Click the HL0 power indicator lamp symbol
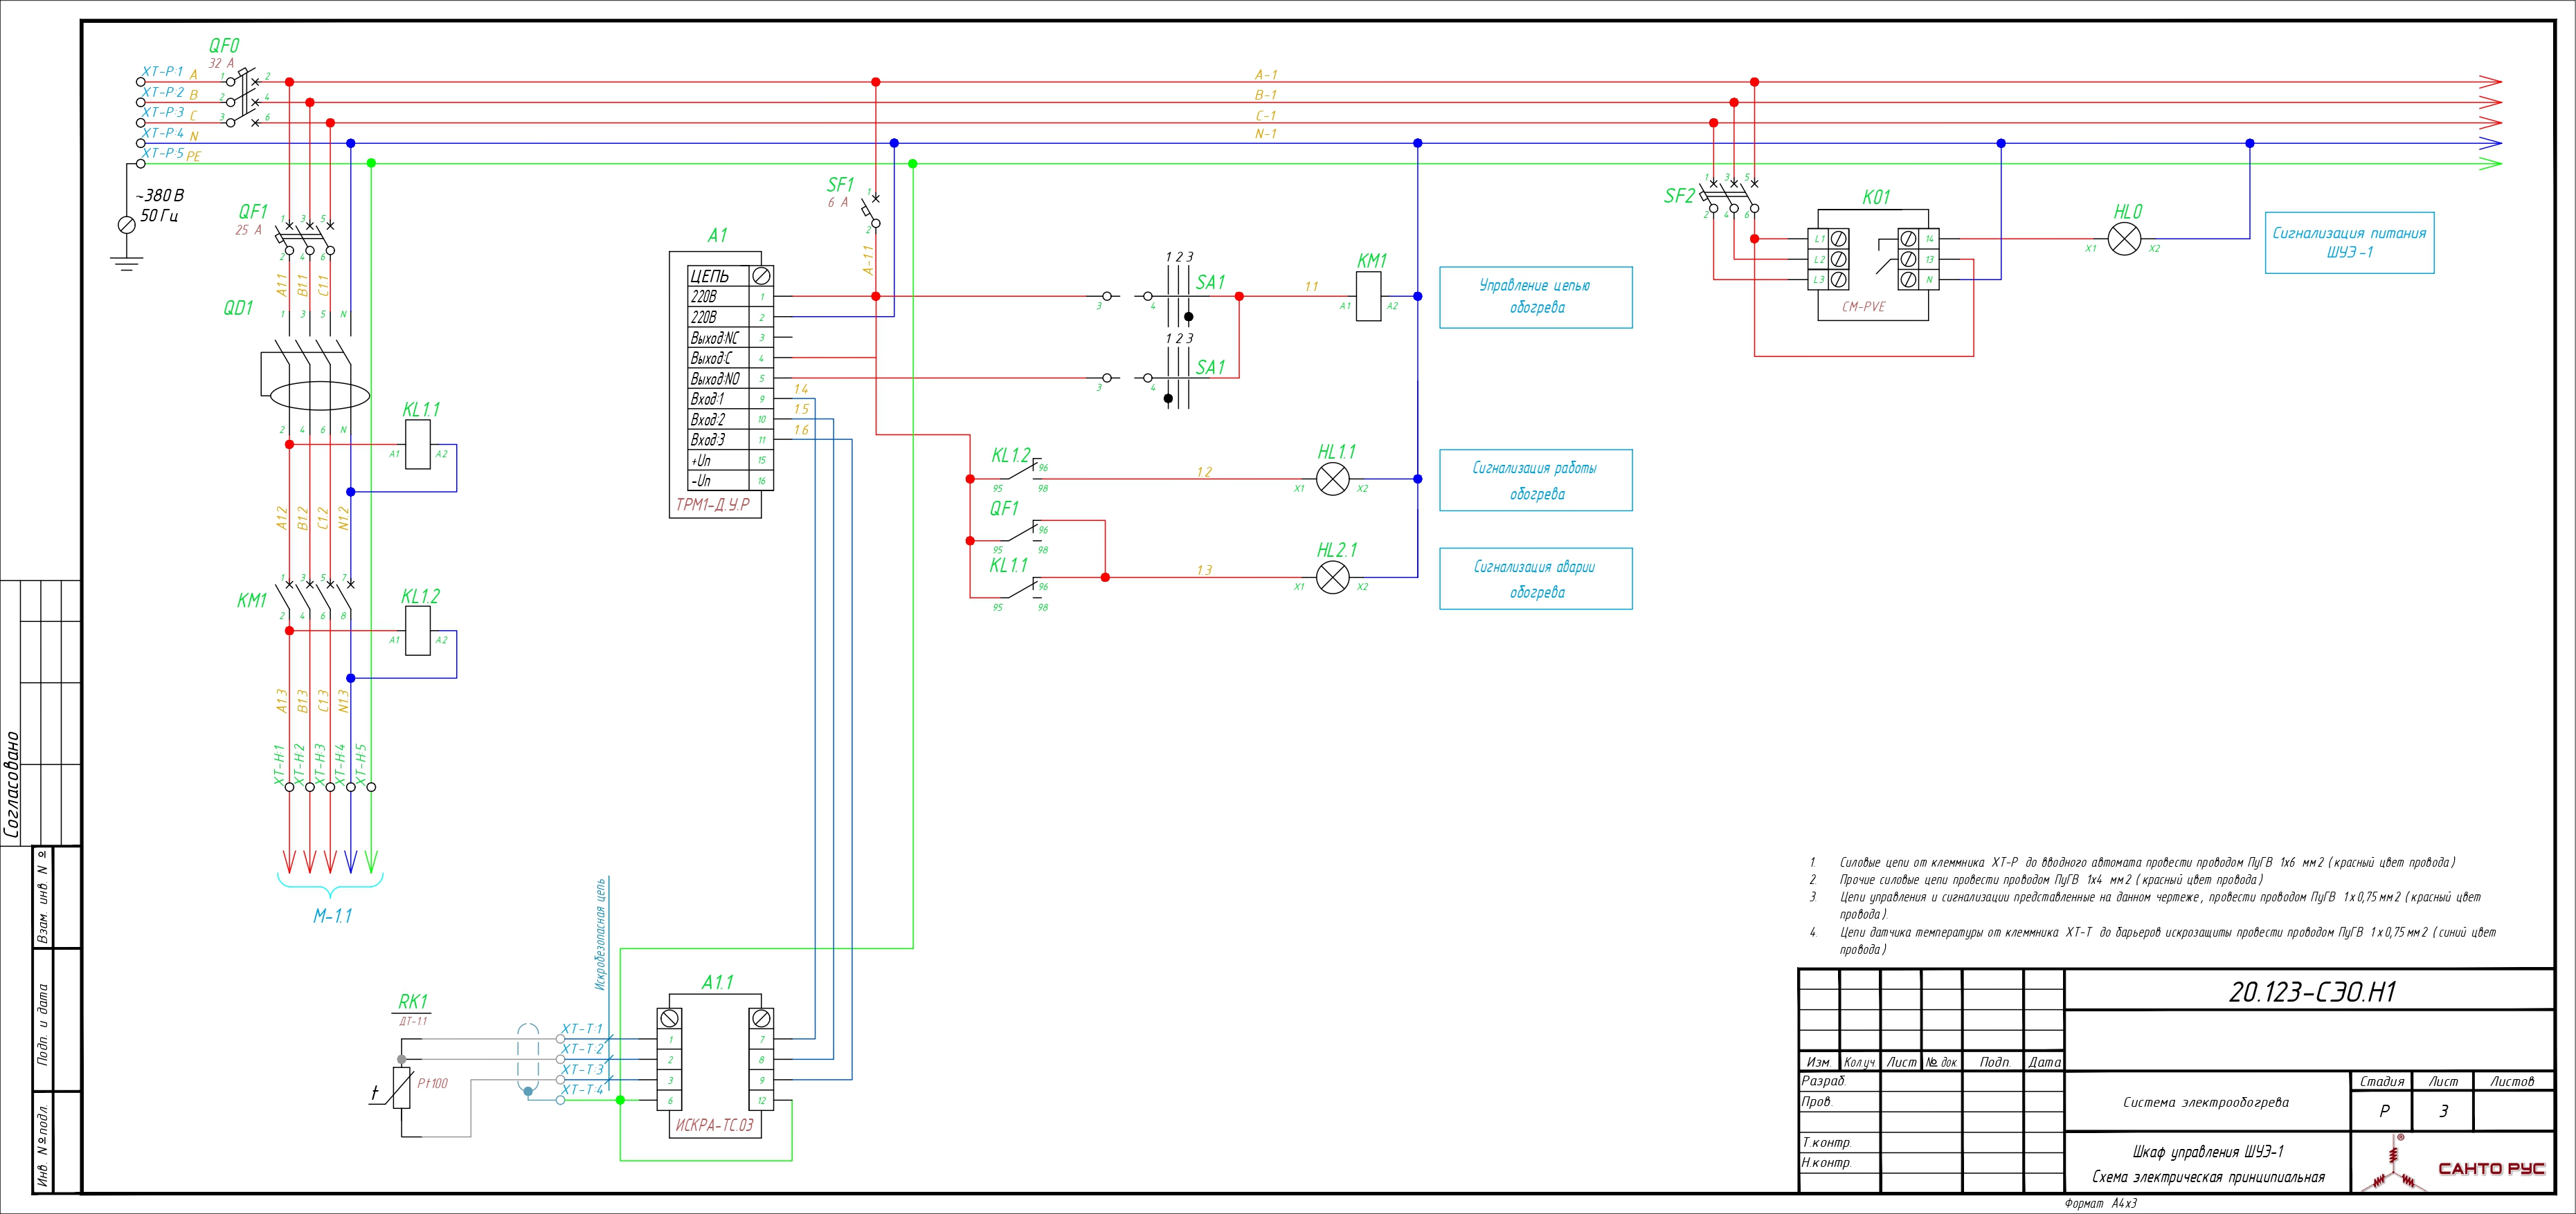This screenshot has height=1214, width=2576. pyautogui.click(x=2124, y=239)
